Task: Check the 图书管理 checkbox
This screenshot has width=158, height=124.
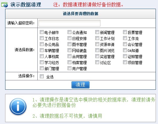Action: pyautogui.click(x=69, y=44)
